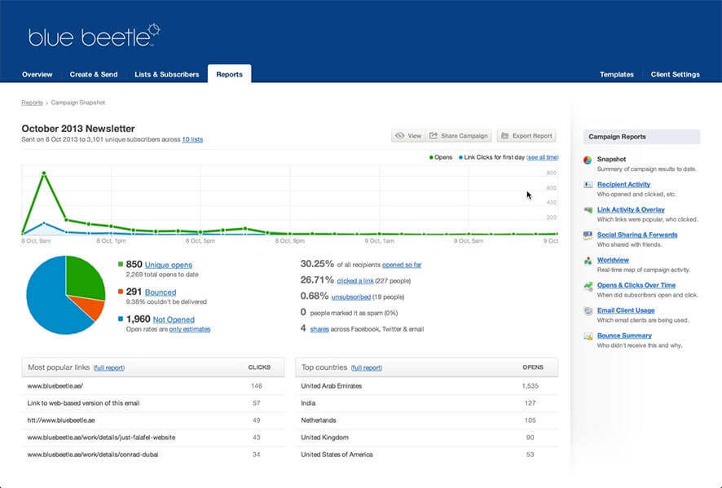This screenshot has height=488, width=722.
Task: Click the clicked a link link
Action: click(355, 281)
